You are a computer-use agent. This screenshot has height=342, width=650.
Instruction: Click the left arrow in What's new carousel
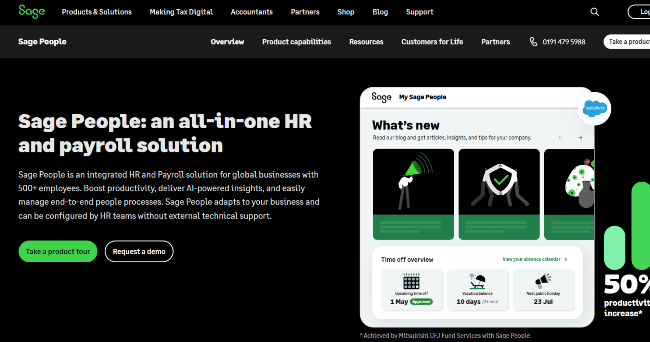560,138
